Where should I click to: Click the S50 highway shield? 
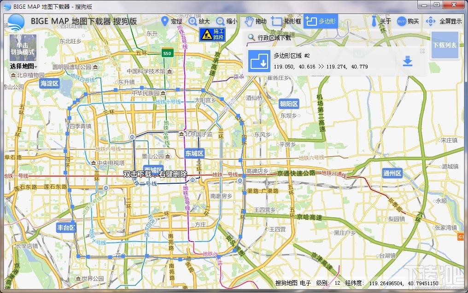(x=167, y=53)
